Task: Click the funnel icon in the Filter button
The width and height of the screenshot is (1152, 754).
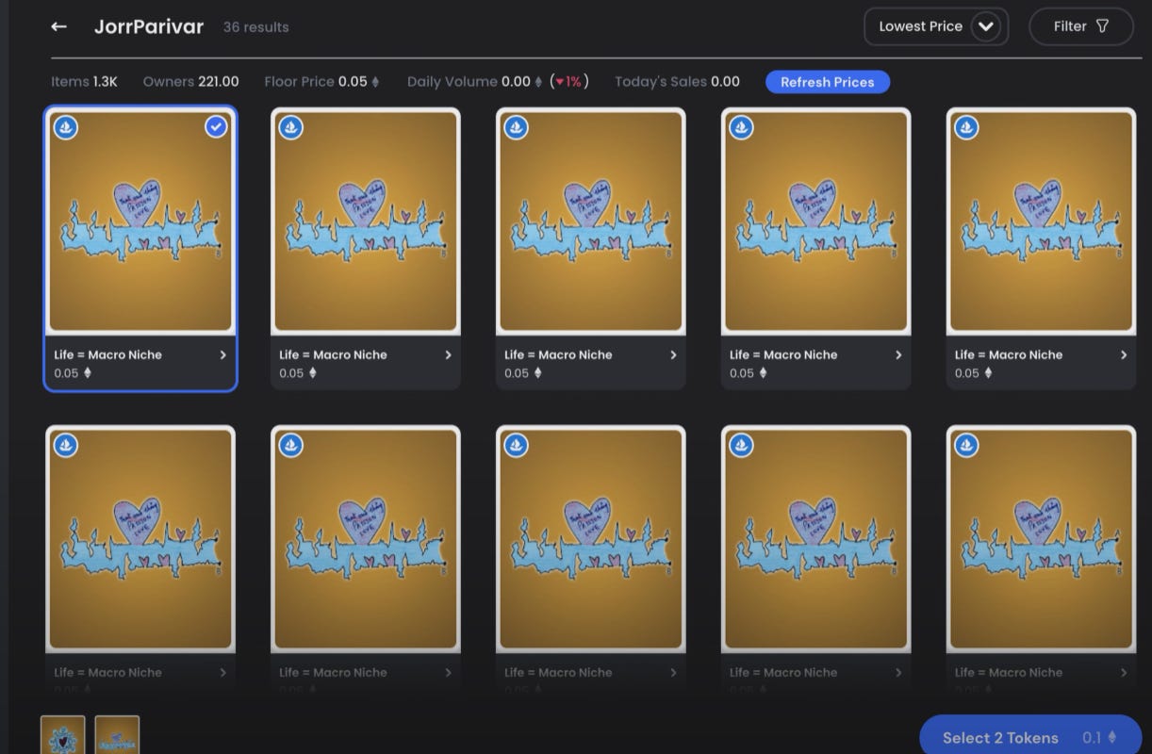Action: tap(1102, 26)
